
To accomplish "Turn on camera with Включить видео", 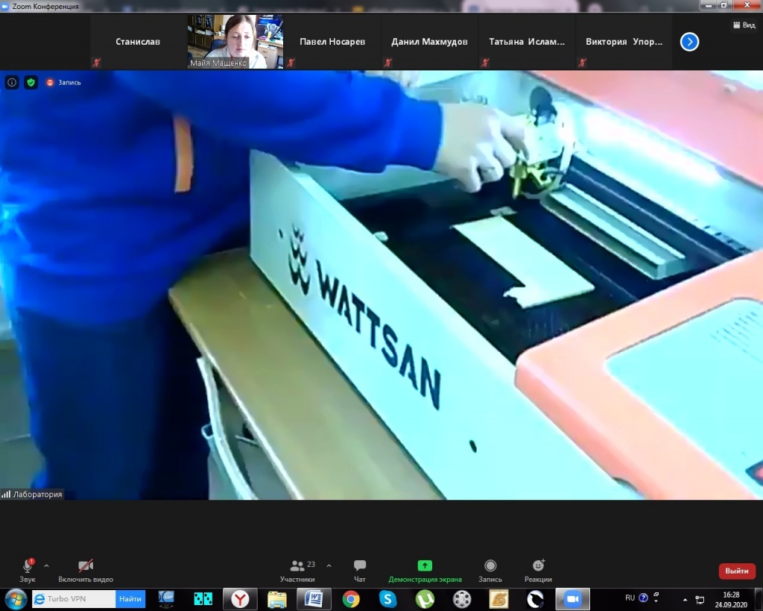I will tap(86, 567).
